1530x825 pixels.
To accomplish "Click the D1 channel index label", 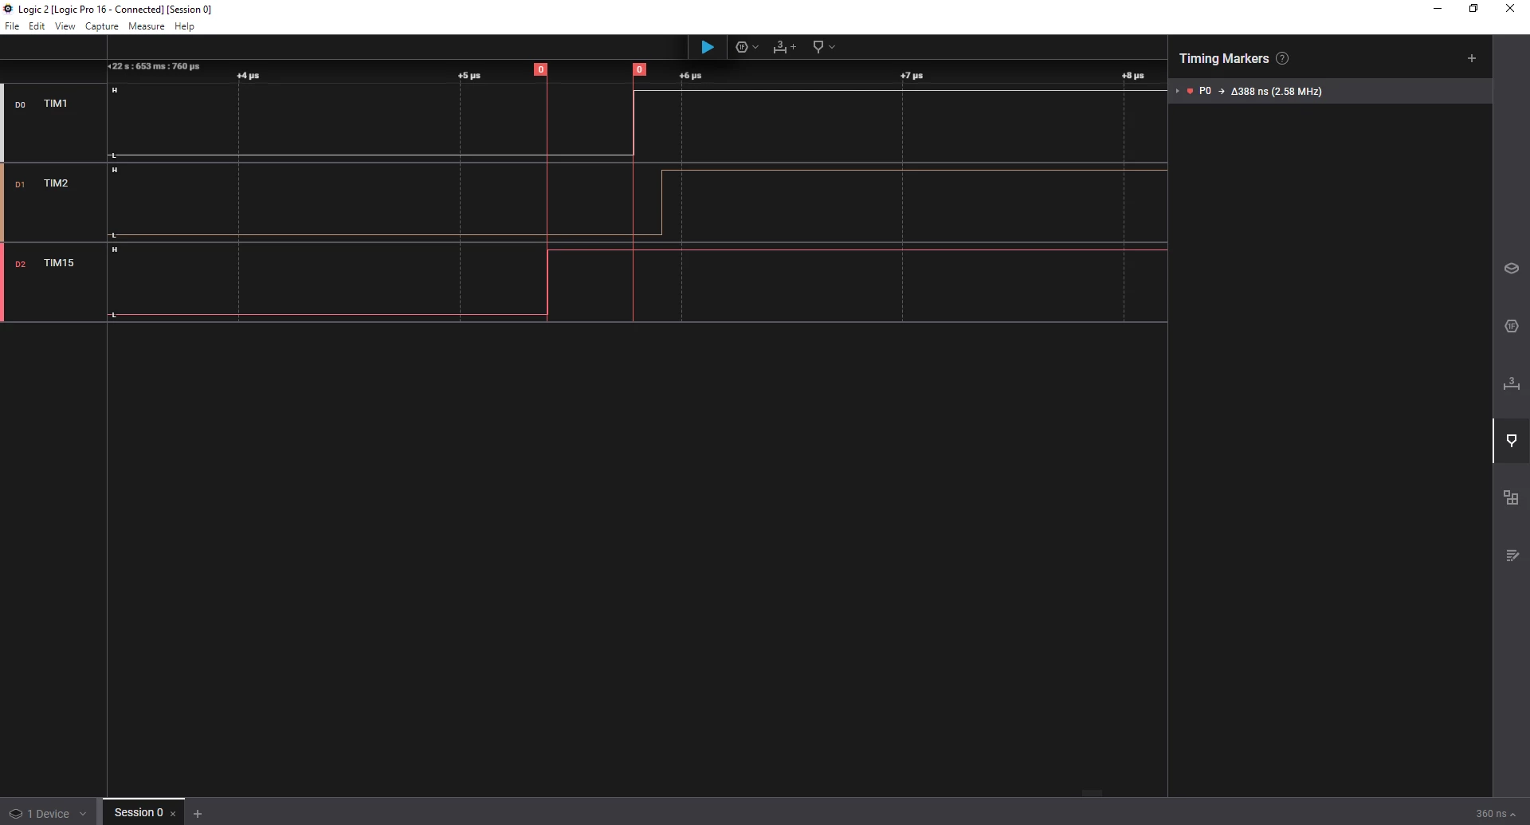I will click(x=20, y=184).
